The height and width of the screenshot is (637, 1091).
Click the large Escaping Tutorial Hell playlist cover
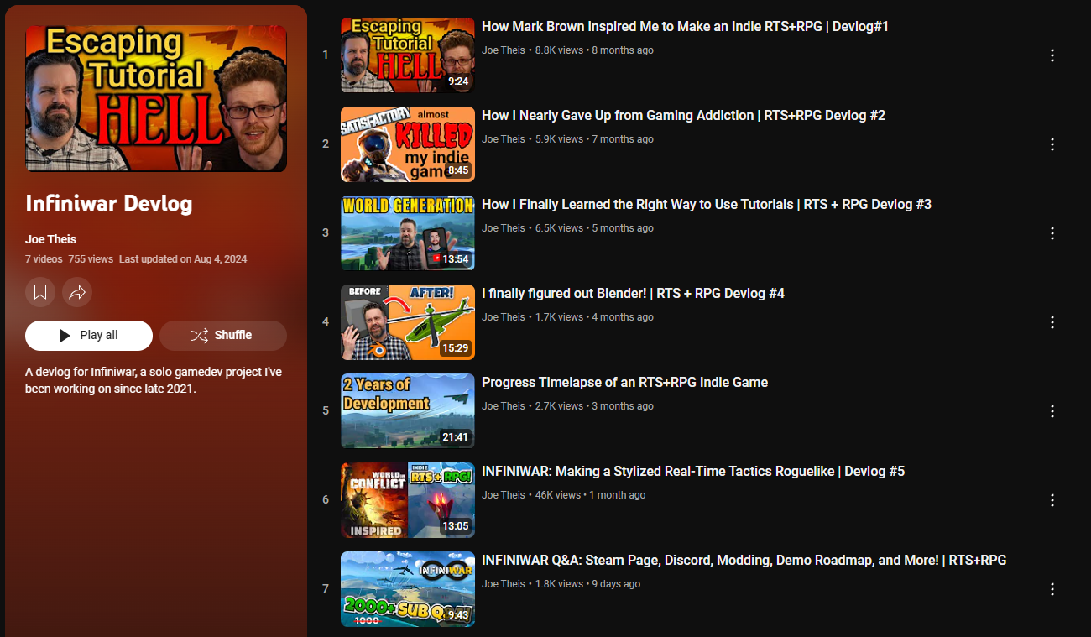click(x=156, y=99)
